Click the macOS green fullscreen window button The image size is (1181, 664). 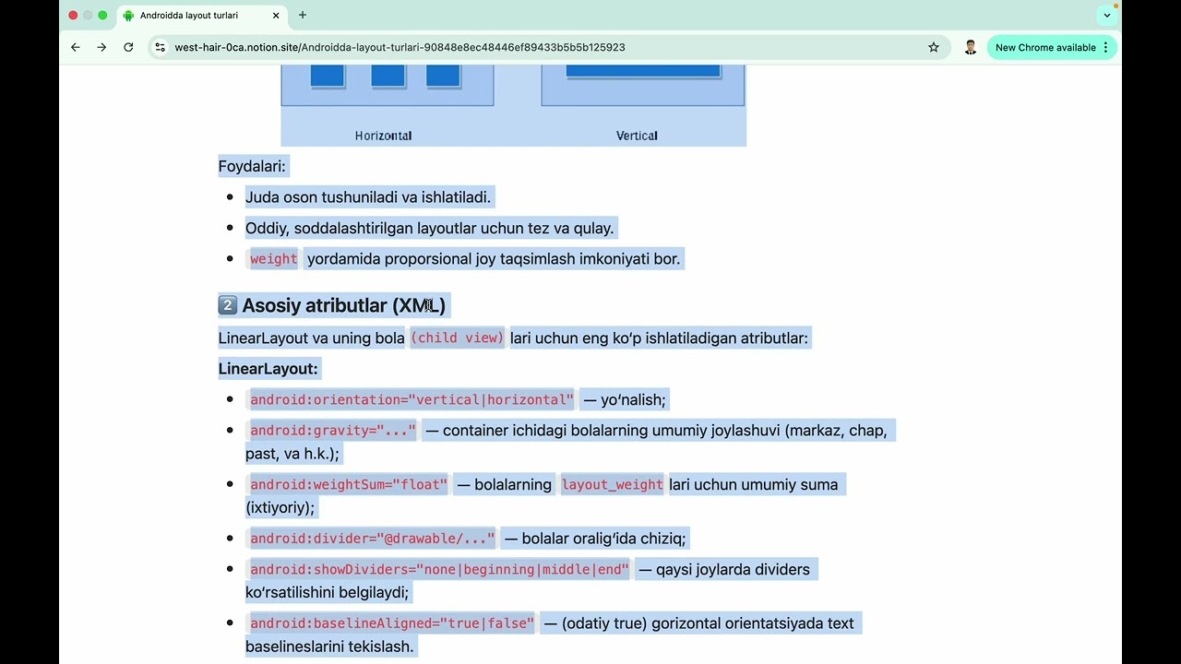(102, 15)
